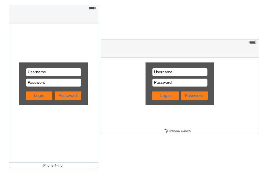This screenshot has height=173, width=265.
Task: Select the Username field in the portrait preview
Action: click(53, 72)
